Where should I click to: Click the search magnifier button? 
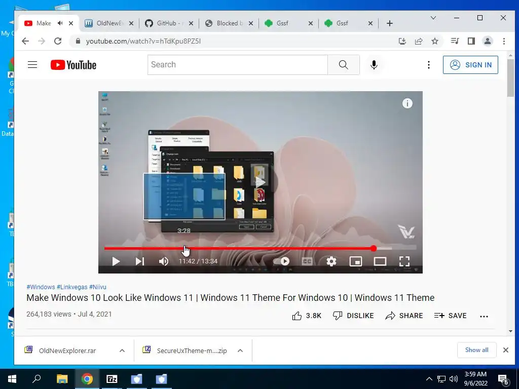pyautogui.click(x=344, y=65)
